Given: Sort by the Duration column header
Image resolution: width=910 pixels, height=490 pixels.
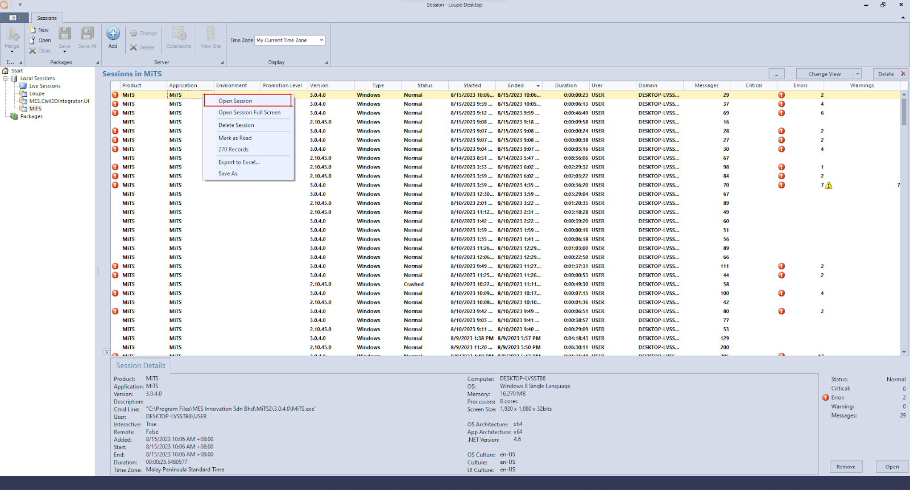Looking at the screenshot, I should click(x=566, y=85).
